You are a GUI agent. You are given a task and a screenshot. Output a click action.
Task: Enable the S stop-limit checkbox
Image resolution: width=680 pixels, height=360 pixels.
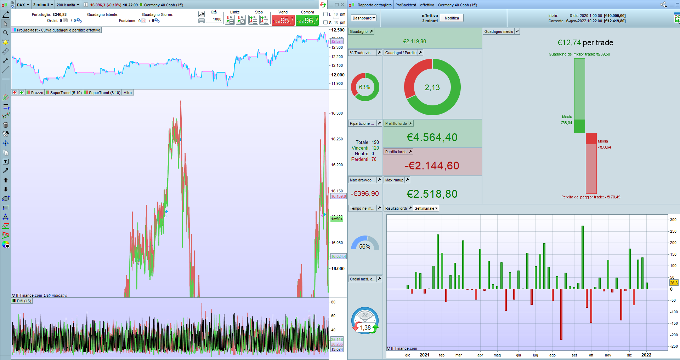325,22
